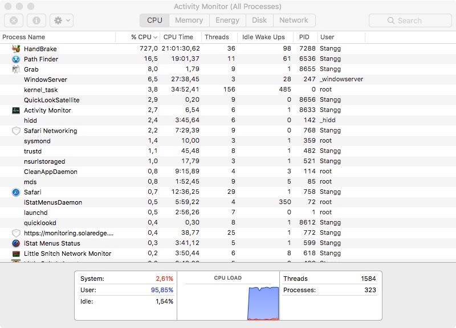Click the Threads 1584 count
Image resolution: width=456 pixels, height=328 pixels.
(368, 279)
